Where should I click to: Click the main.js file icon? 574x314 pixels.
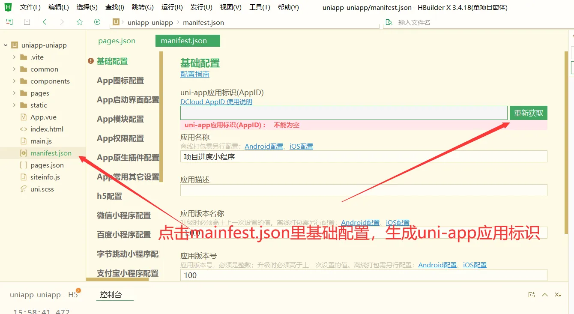pos(24,141)
